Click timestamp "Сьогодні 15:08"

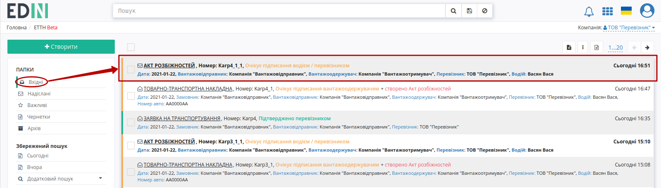tap(633, 165)
